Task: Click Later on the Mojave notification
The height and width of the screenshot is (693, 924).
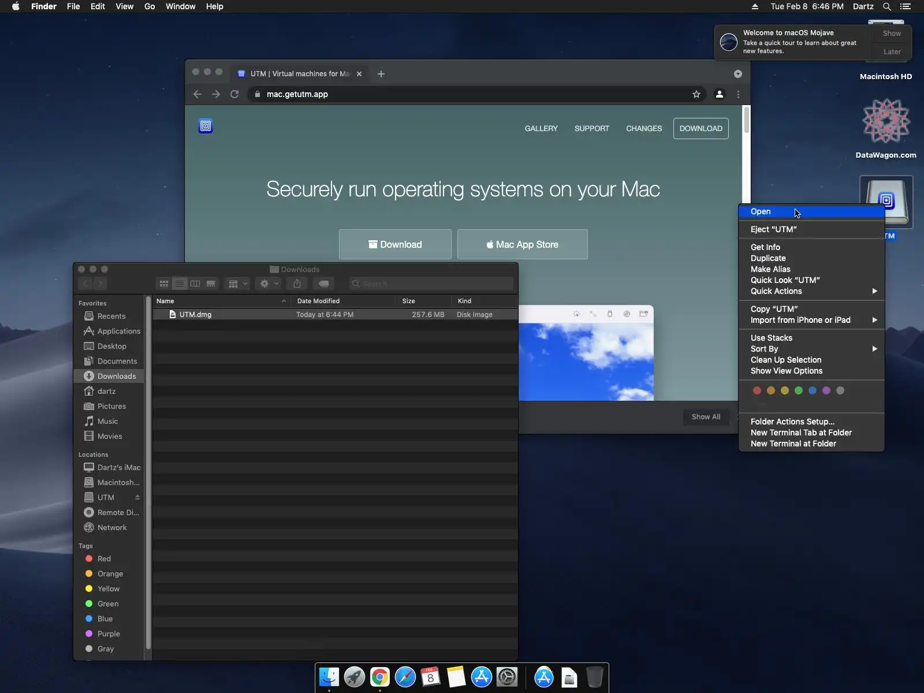Action: [892, 51]
